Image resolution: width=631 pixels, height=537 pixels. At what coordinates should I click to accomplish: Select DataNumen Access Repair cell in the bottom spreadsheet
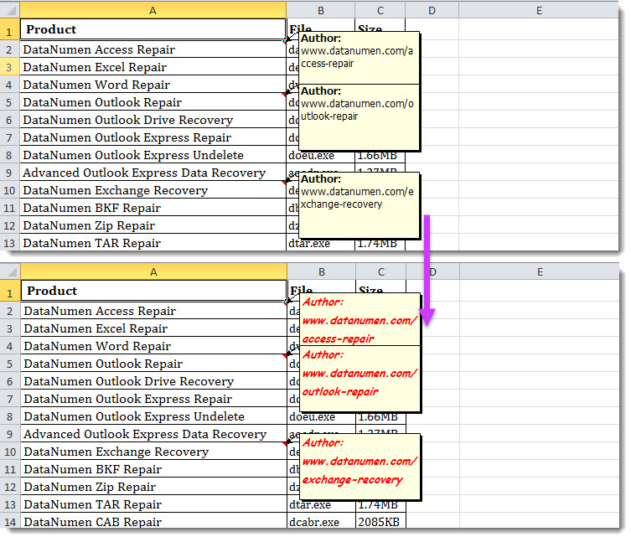tap(153, 311)
